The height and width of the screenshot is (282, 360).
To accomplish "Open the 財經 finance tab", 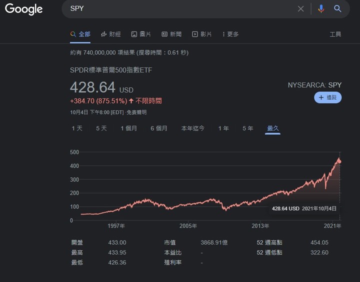I will pyautogui.click(x=111, y=34).
